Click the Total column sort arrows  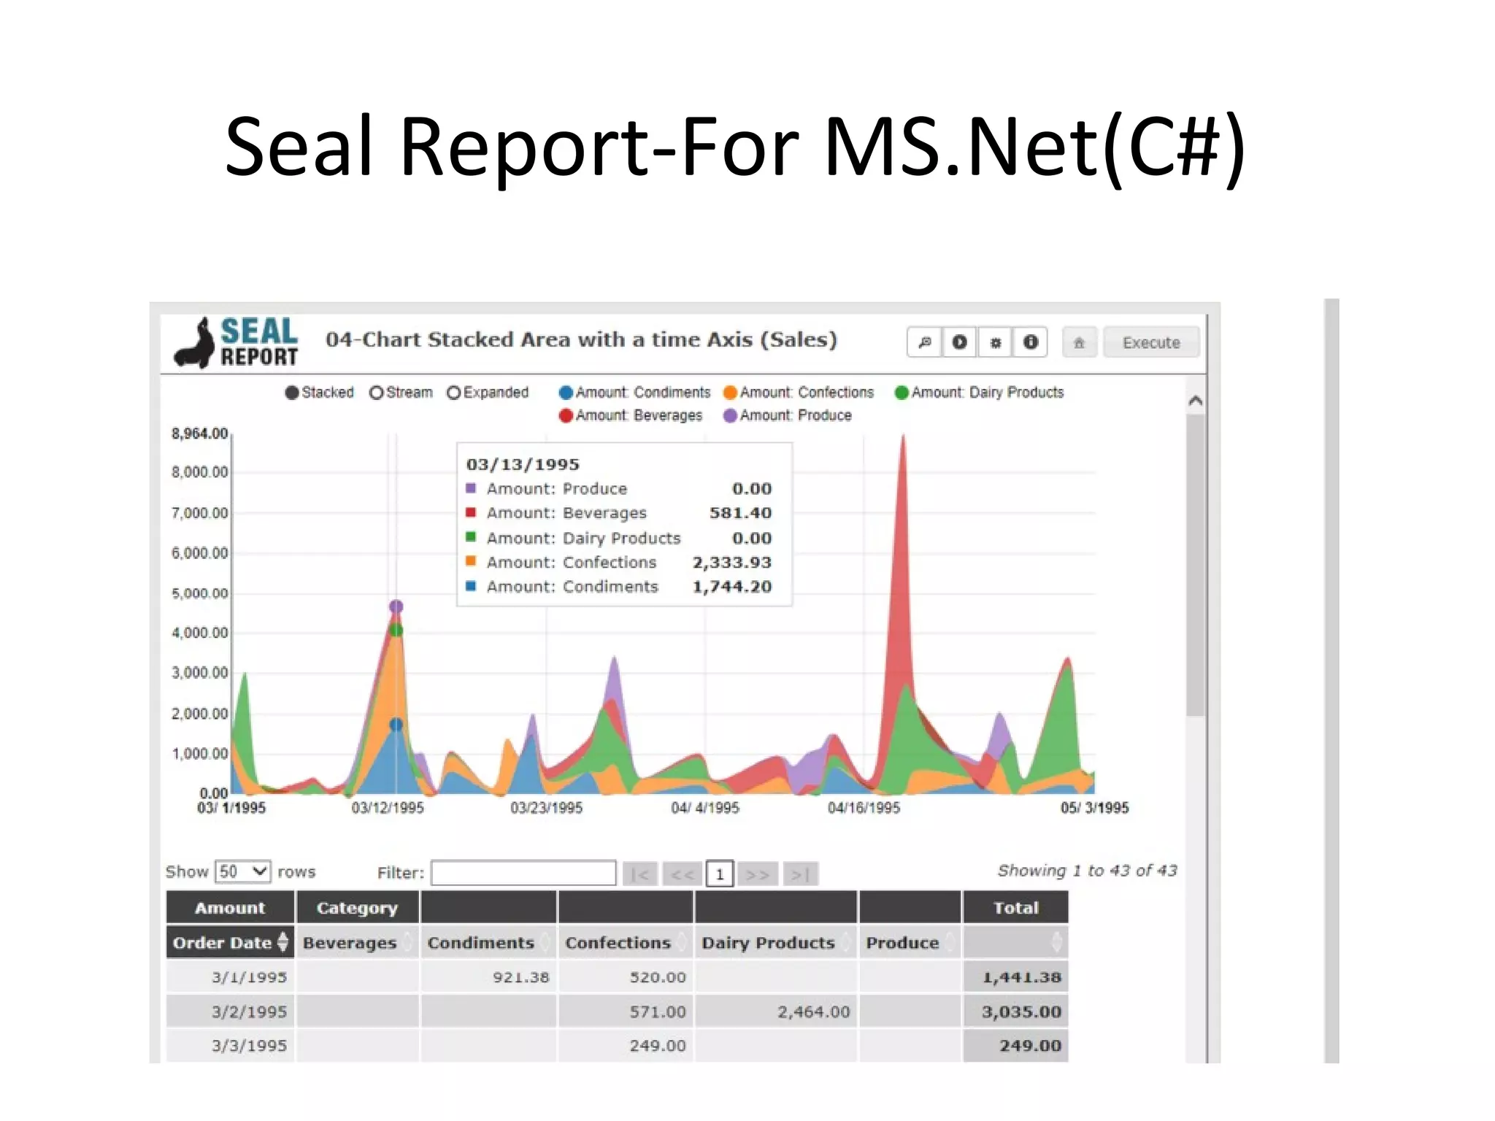[1056, 942]
